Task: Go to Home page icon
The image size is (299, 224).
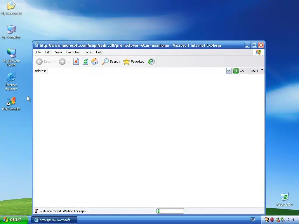Action: (x=95, y=62)
